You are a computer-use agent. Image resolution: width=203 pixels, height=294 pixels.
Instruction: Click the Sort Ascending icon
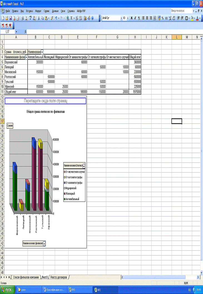coord(77,18)
